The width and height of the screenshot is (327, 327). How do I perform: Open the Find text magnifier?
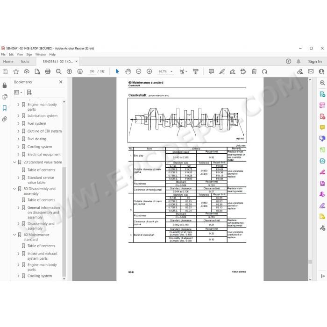(58, 71)
